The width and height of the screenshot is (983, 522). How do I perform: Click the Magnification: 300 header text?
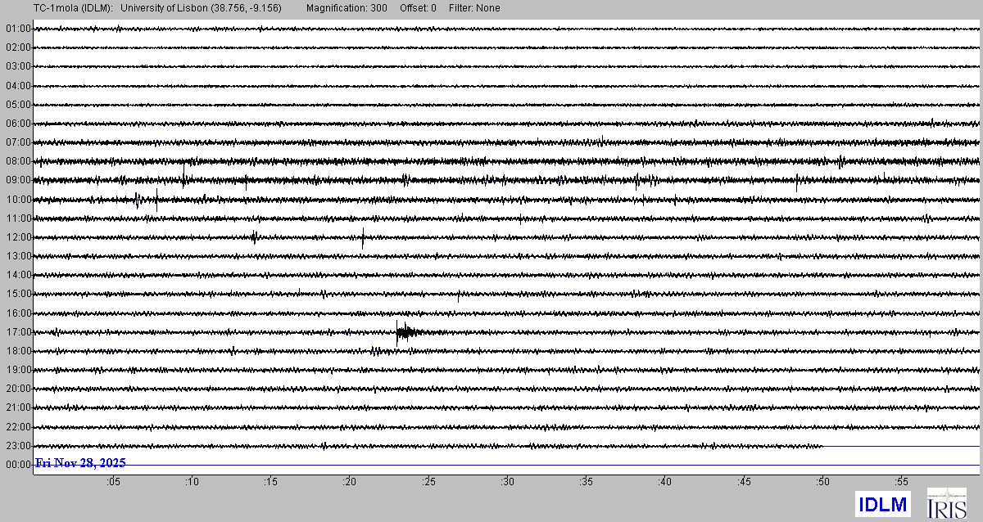point(347,8)
